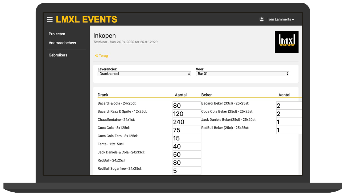Open the Voor dropdown showing Bar 01

coord(242,74)
